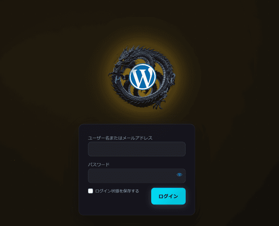Enable remember-me login checkbox
This screenshot has width=279, height=226.
click(x=91, y=191)
